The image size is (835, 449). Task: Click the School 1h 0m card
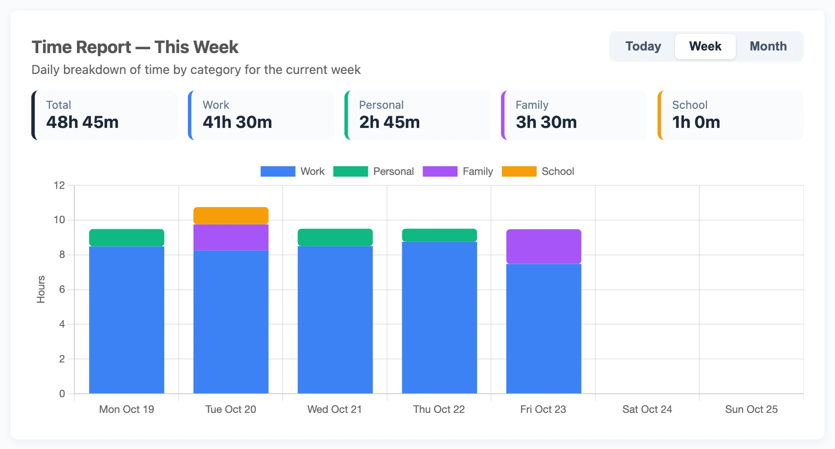click(731, 115)
